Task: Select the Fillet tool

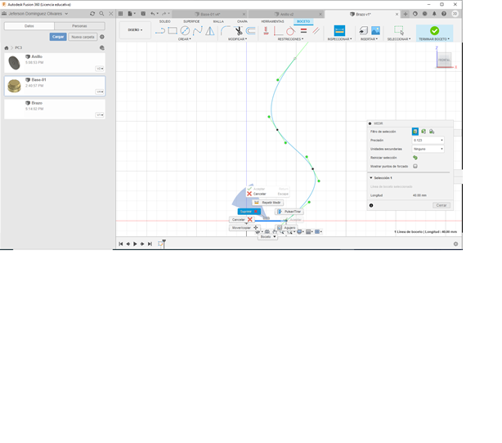Action: [226, 31]
